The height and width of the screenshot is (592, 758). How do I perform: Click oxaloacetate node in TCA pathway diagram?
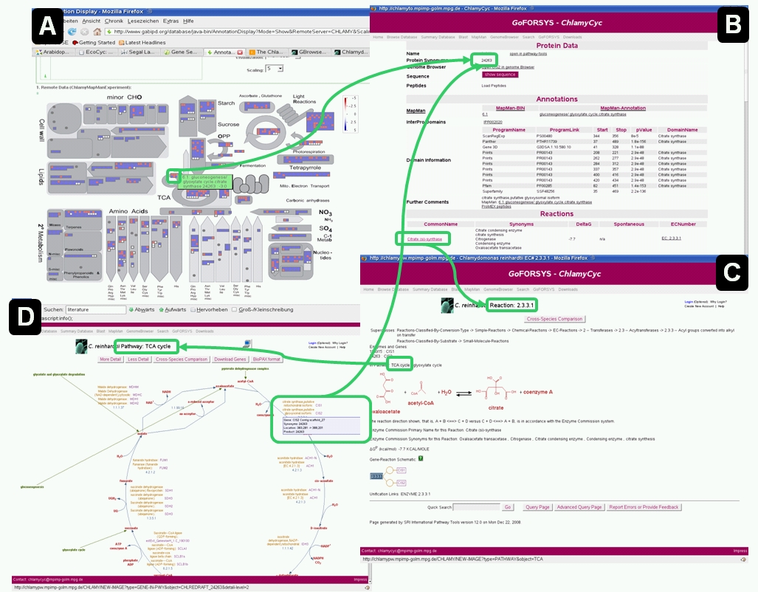224,386
